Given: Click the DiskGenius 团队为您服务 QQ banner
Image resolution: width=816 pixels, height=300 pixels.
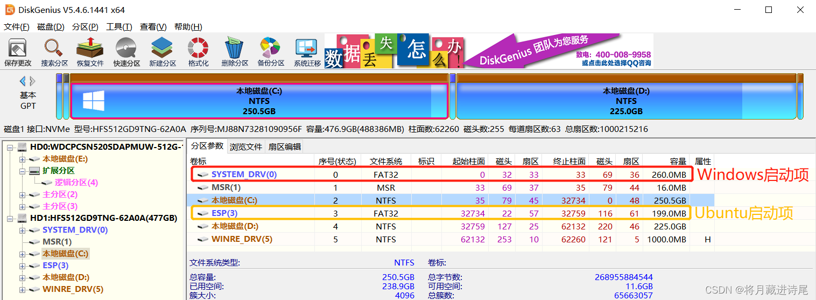Looking at the screenshot, I should pyautogui.click(x=558, y=51).
